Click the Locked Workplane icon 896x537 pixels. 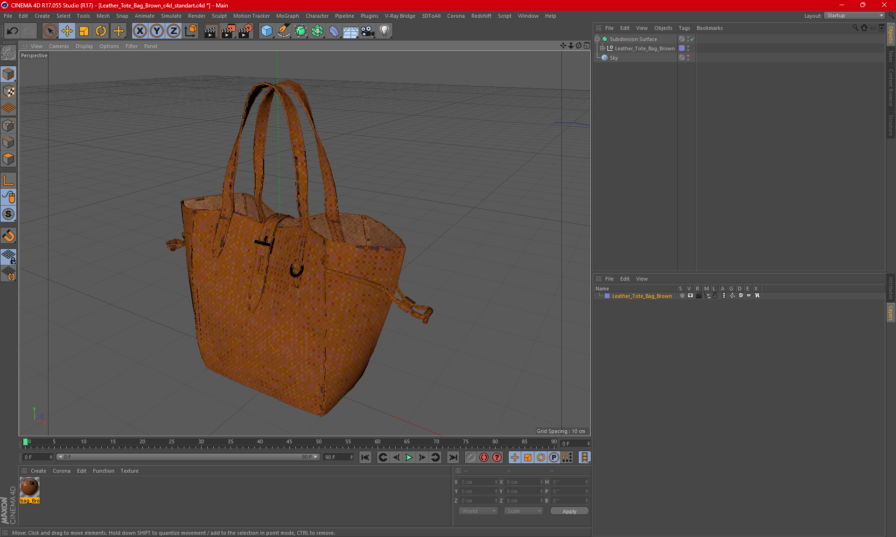click(x=8, y=256)
